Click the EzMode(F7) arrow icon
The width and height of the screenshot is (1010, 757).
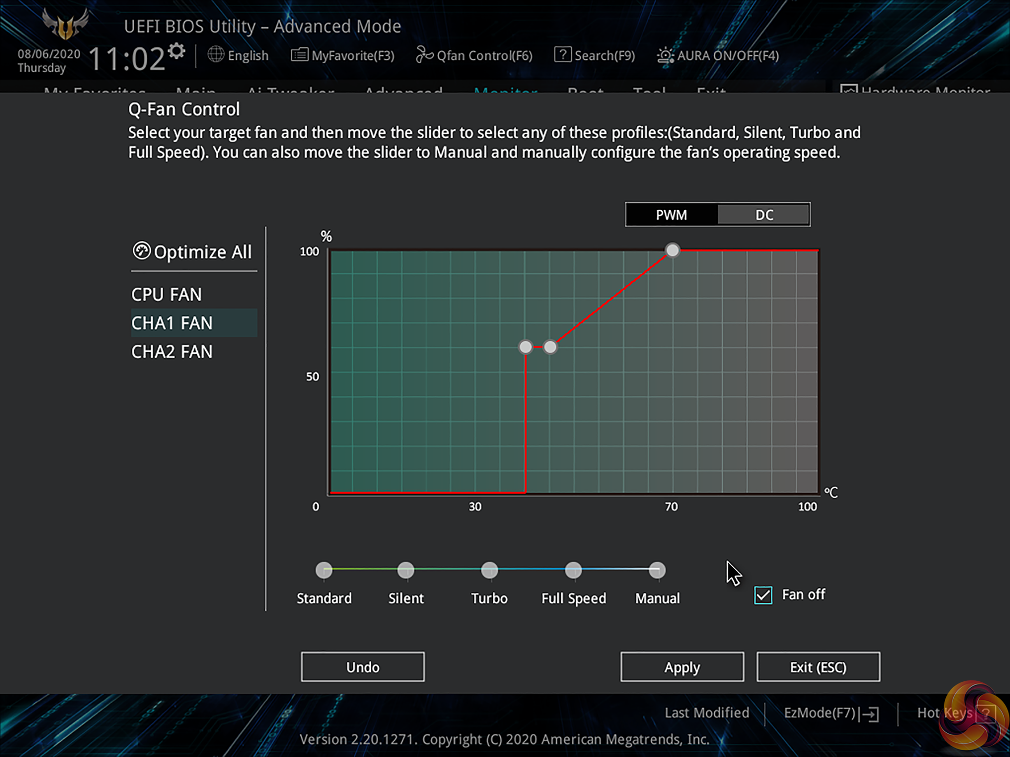pos(871,714)
